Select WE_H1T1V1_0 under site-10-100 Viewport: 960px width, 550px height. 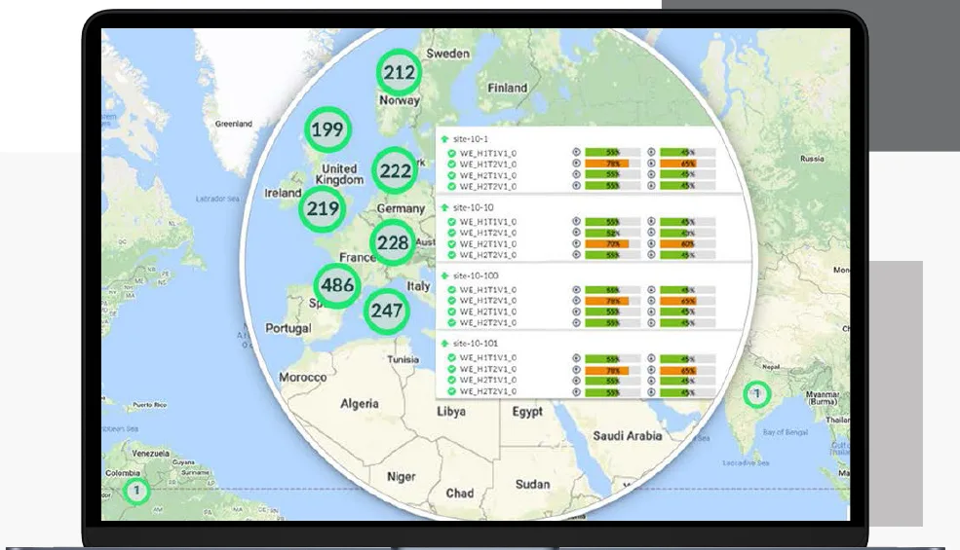(488, 290)
